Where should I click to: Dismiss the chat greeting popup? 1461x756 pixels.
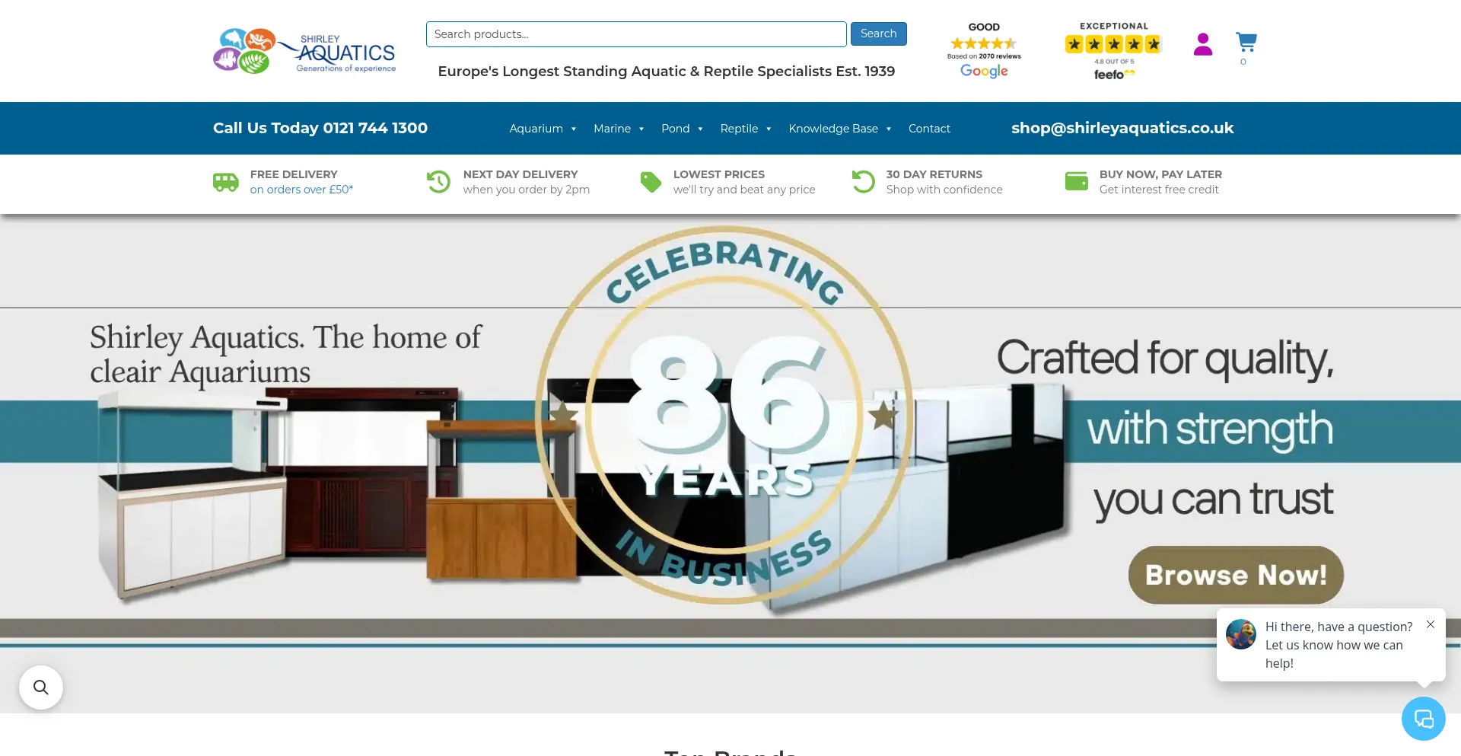(1431, 624)
